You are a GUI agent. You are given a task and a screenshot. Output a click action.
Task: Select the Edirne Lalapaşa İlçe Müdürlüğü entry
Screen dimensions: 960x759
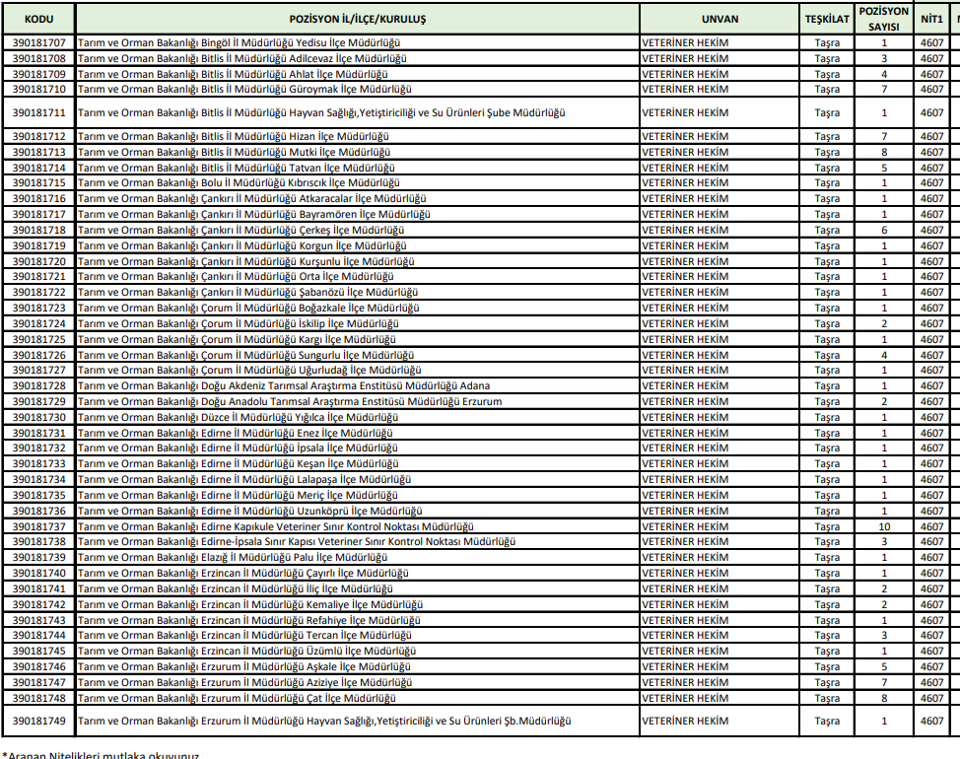tap(244, 480)
